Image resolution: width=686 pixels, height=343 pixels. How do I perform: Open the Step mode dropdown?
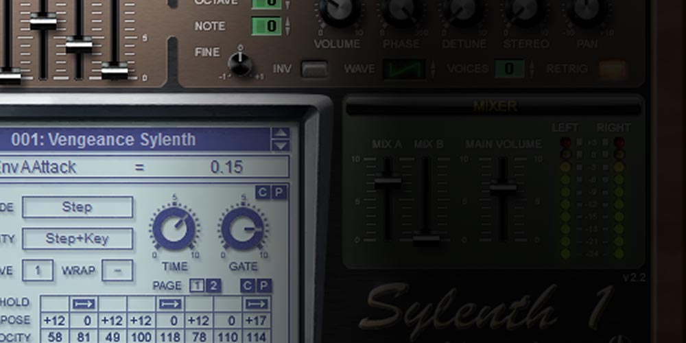point(78,207)
